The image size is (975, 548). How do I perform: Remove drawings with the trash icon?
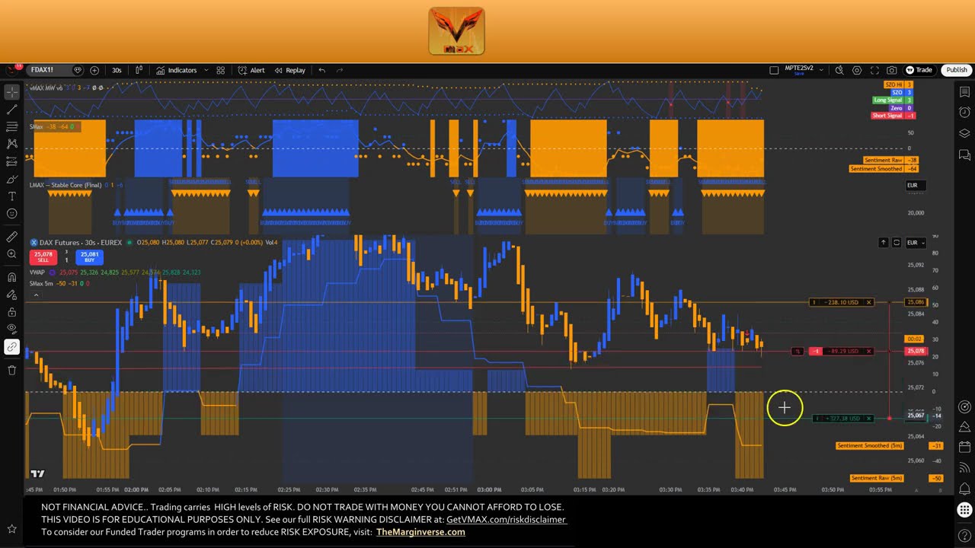pos(12,370)
